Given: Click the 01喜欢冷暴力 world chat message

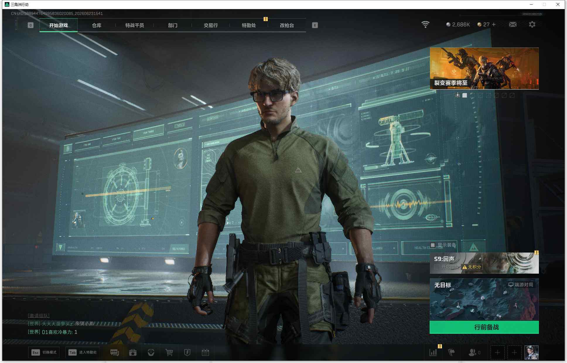Looking at the screenshot, I should click(x=53, y=332).
